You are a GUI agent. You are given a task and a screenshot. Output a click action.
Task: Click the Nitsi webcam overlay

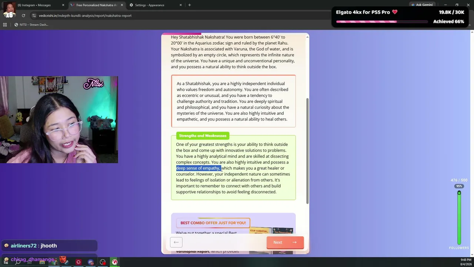click(59, 120)
